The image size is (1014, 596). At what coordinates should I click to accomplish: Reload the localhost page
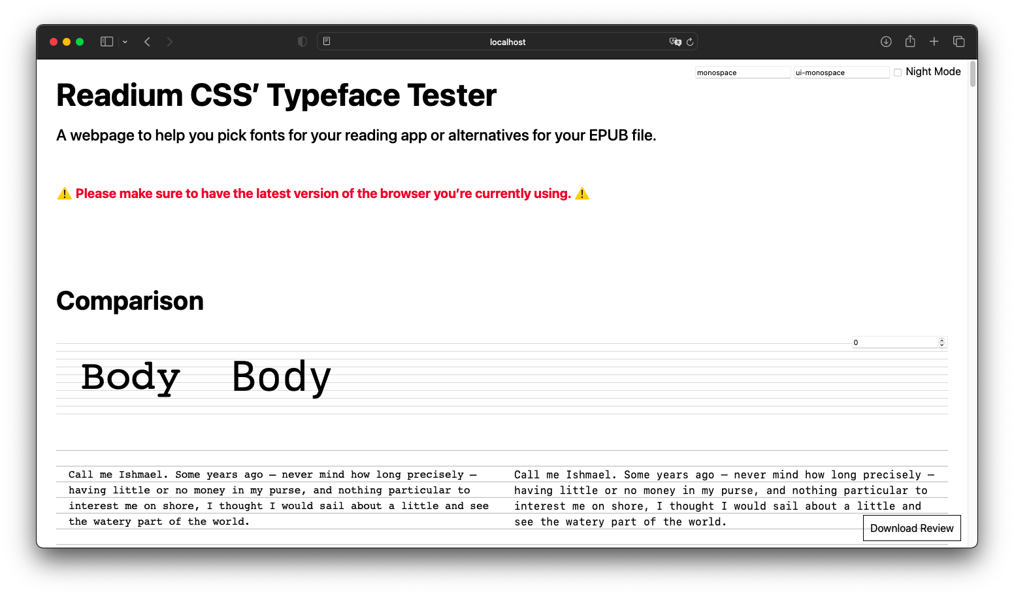(x=690, y=42)
